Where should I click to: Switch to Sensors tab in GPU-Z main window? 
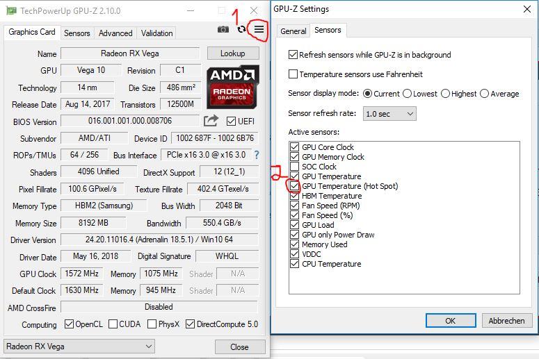[x=77, y=33]
